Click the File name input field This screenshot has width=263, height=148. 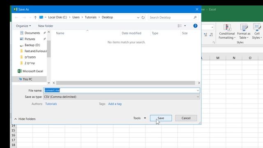(120, 90)
